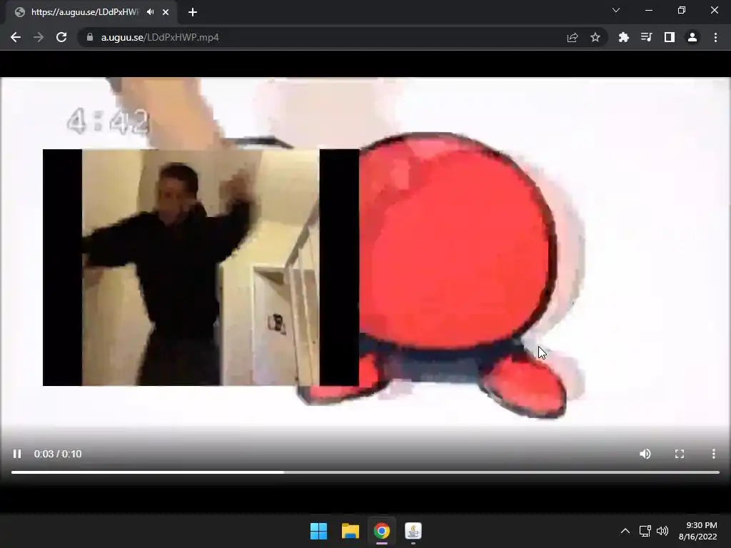Open the clock showing 9:30 PM

point(698,531)
